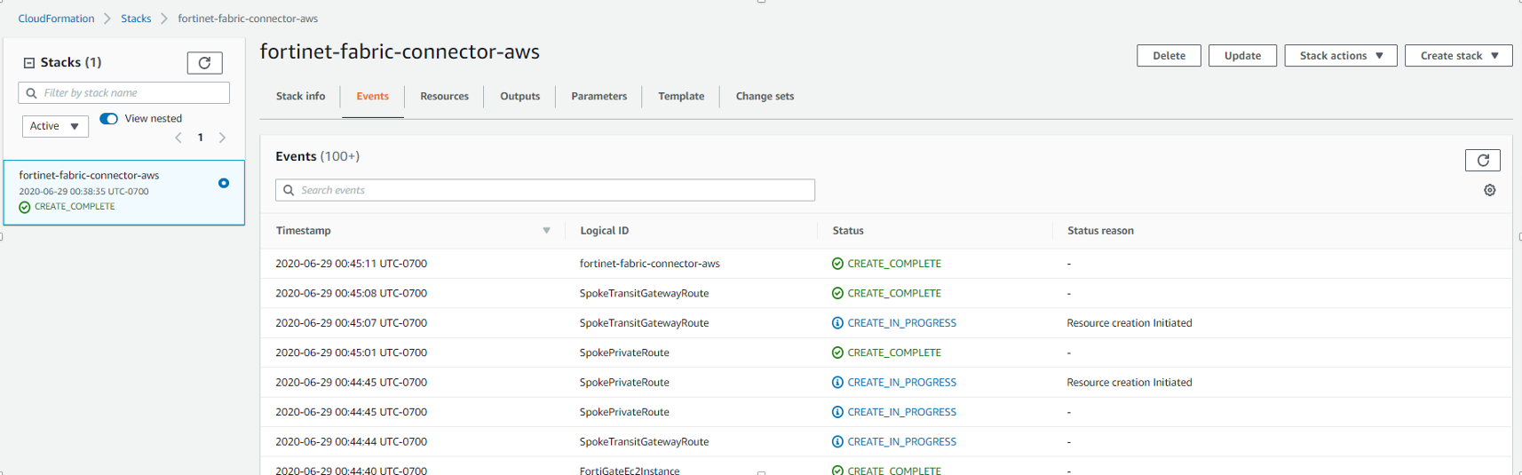The image size is (1522, 475).
Task: Open events table settings gear
Action: [1489, 190]
